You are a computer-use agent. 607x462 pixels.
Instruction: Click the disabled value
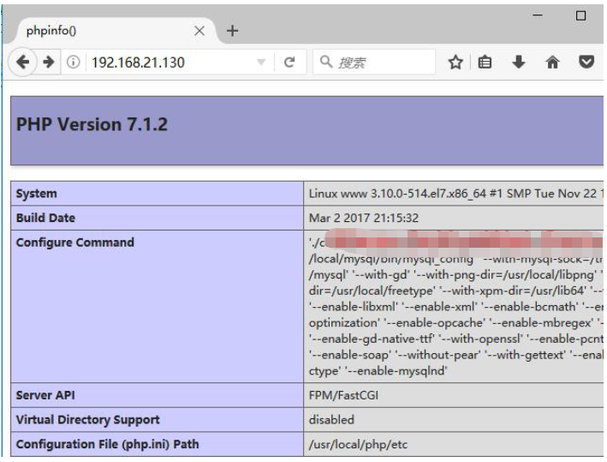[331, 420]
